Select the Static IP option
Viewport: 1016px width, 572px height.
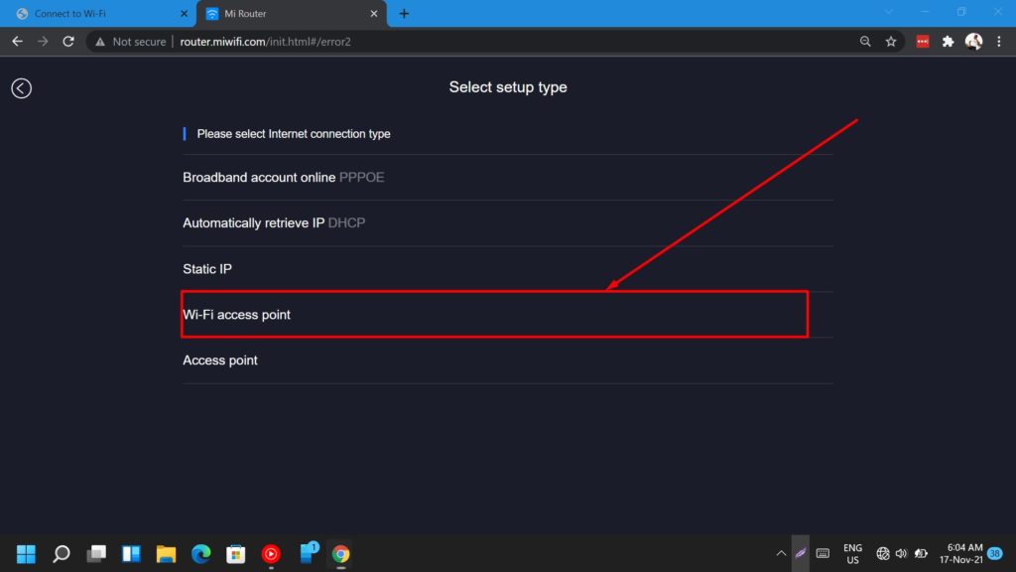point(507,268)
